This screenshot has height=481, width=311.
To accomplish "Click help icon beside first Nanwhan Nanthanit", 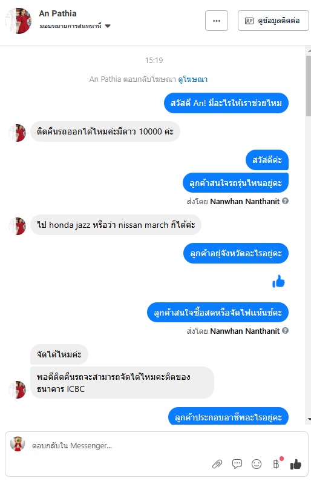I will [x=285, y=201].
